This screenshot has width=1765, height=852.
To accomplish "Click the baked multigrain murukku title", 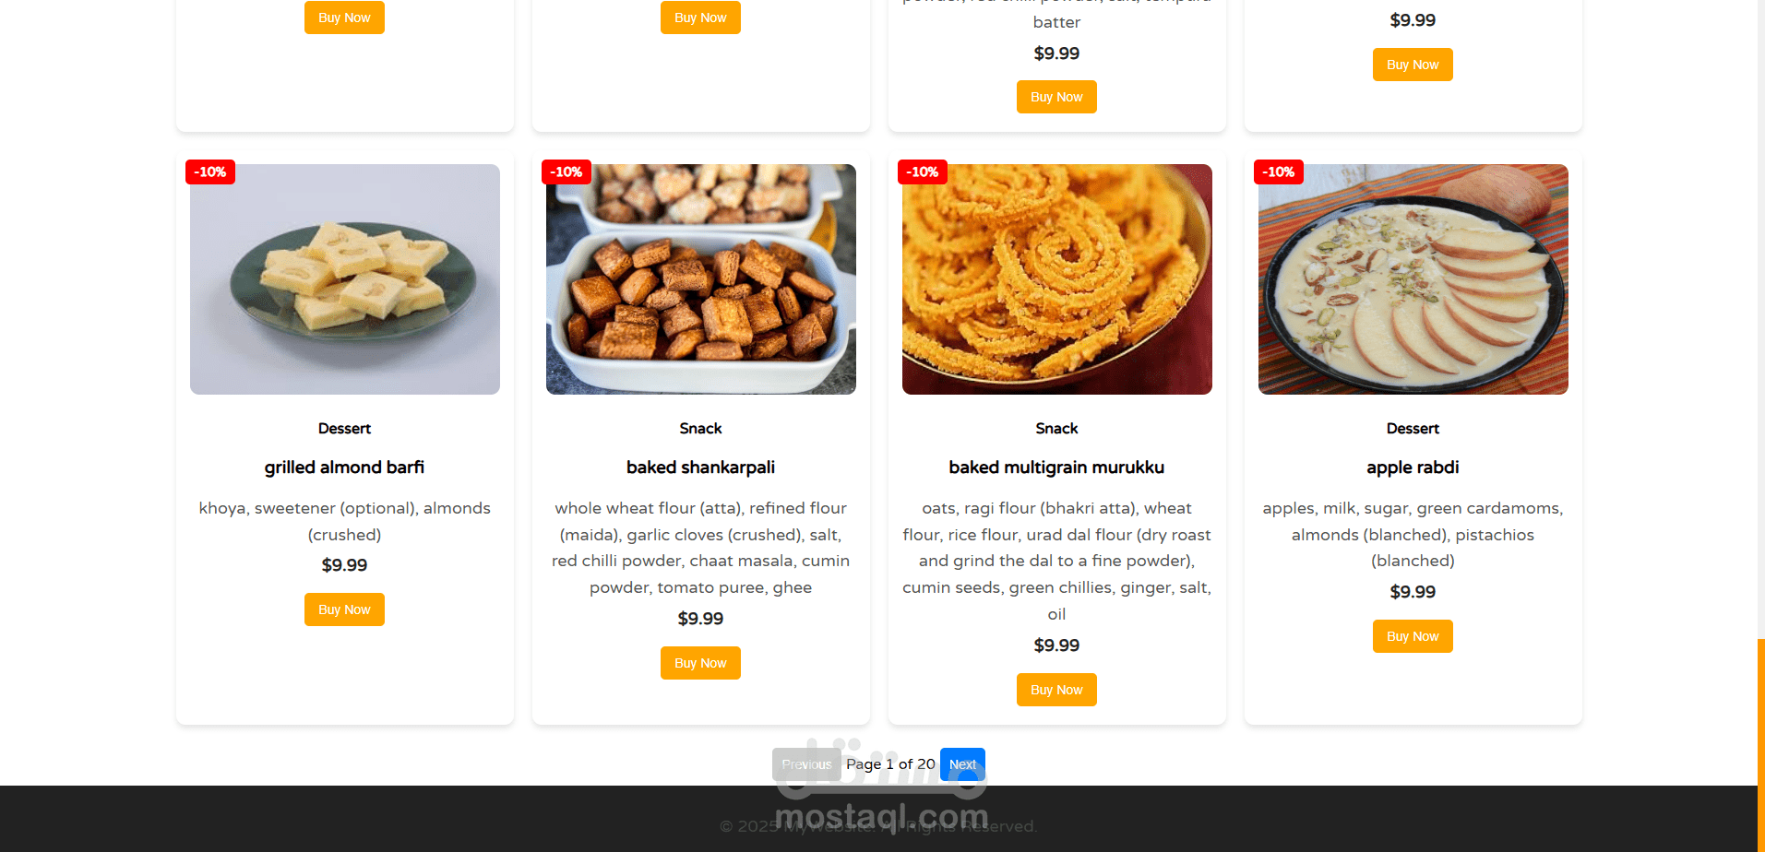I will pos(1056,467).
